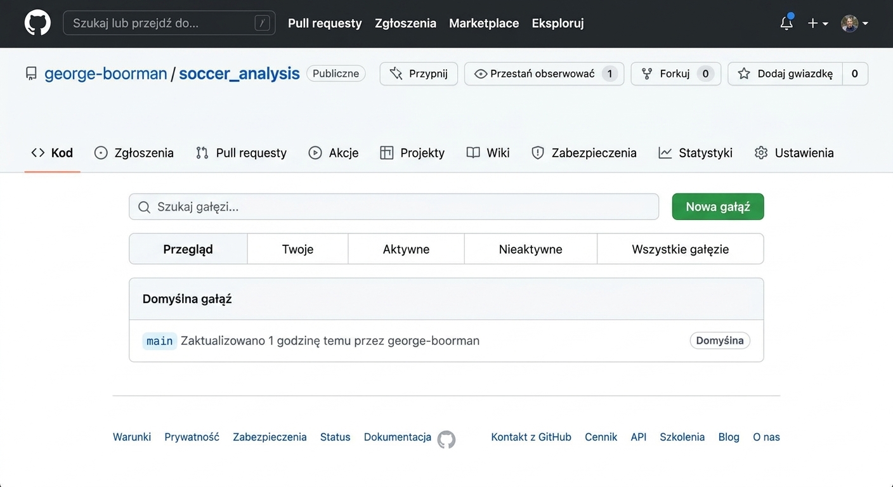Viewport: 893px width, 487px height.
Task: Open the user avatar menu
Action: (854, 23)
